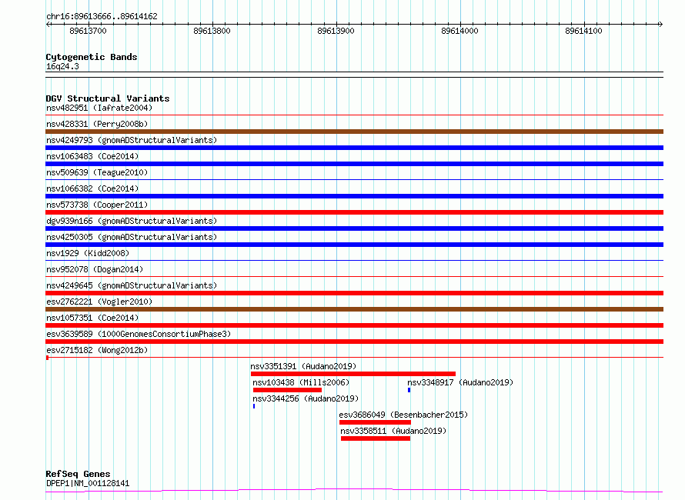
Task: Click the Cytogenetic Bands track heading
Action: click(92, 57)
